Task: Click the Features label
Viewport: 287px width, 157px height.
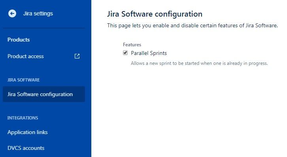Action: click(132, 45)
